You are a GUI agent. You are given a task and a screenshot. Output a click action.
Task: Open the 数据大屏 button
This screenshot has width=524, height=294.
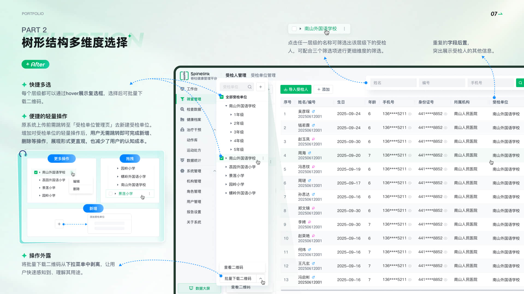(199, 288)
